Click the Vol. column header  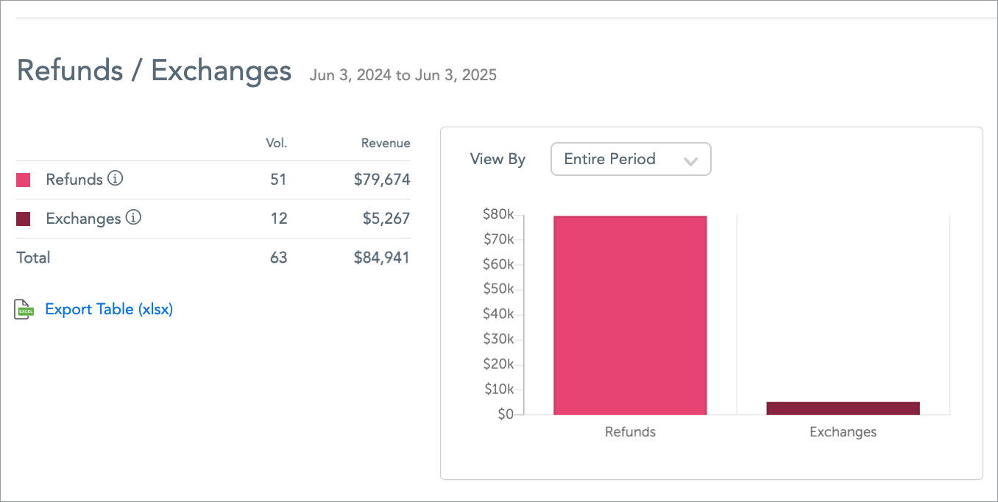point(276,144)
